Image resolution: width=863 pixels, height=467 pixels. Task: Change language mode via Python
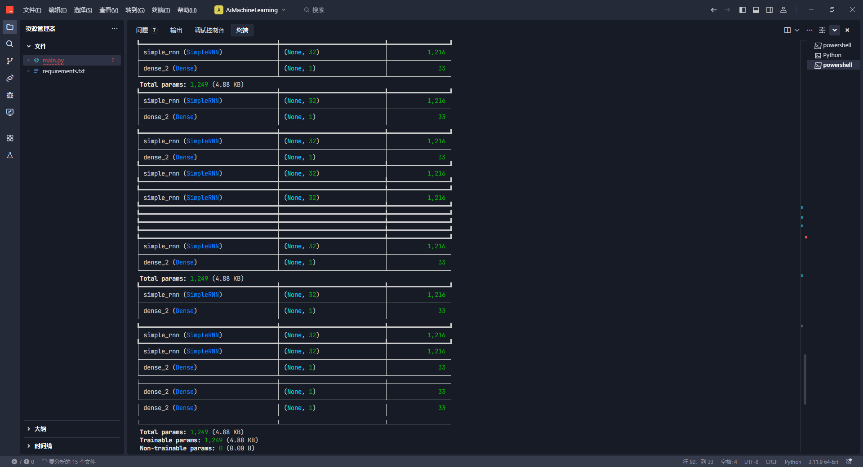point(793,462)
